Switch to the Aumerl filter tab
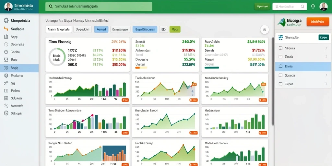Screen dimensions: 332x166 pos(101,30)
